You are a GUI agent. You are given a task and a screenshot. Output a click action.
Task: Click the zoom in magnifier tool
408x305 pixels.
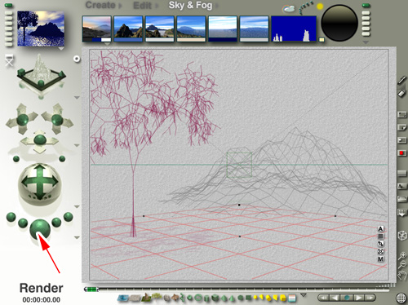coord(402,256)
